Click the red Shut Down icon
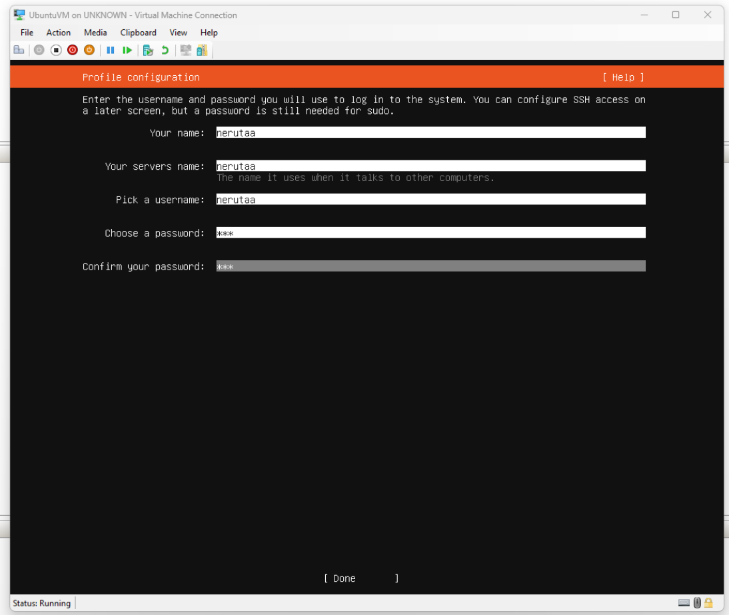 [73, 50]
